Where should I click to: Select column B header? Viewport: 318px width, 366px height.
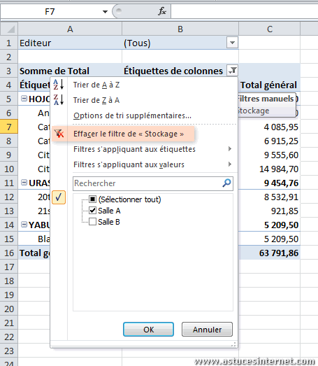click(x=180, y=29)
